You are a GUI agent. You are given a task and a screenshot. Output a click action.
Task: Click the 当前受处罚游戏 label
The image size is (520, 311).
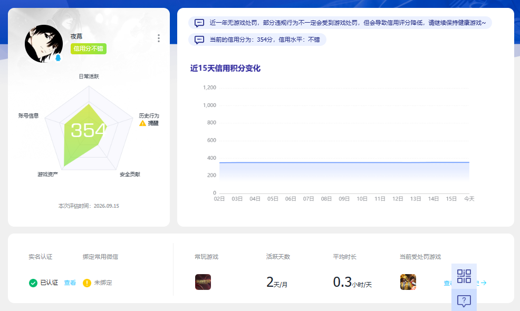coord(420,257)
